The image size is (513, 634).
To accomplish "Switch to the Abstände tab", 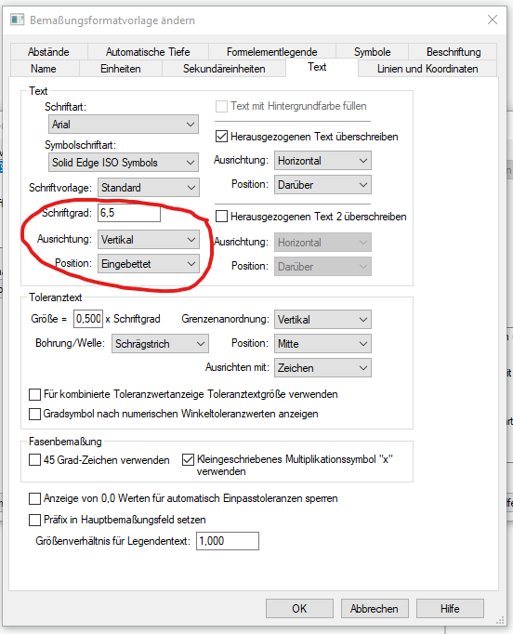I will coord(48,52).
